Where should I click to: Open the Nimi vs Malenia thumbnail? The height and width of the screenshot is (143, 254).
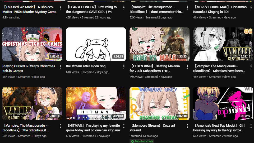click(x=159, y=44)
